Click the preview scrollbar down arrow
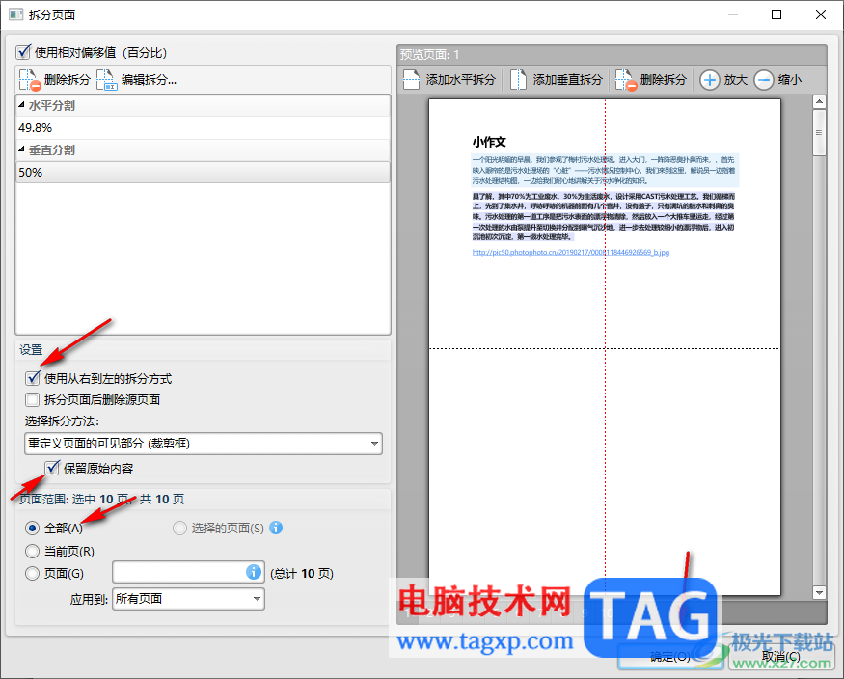This screenshot has width=844, height=679. [x=819, y=593]
